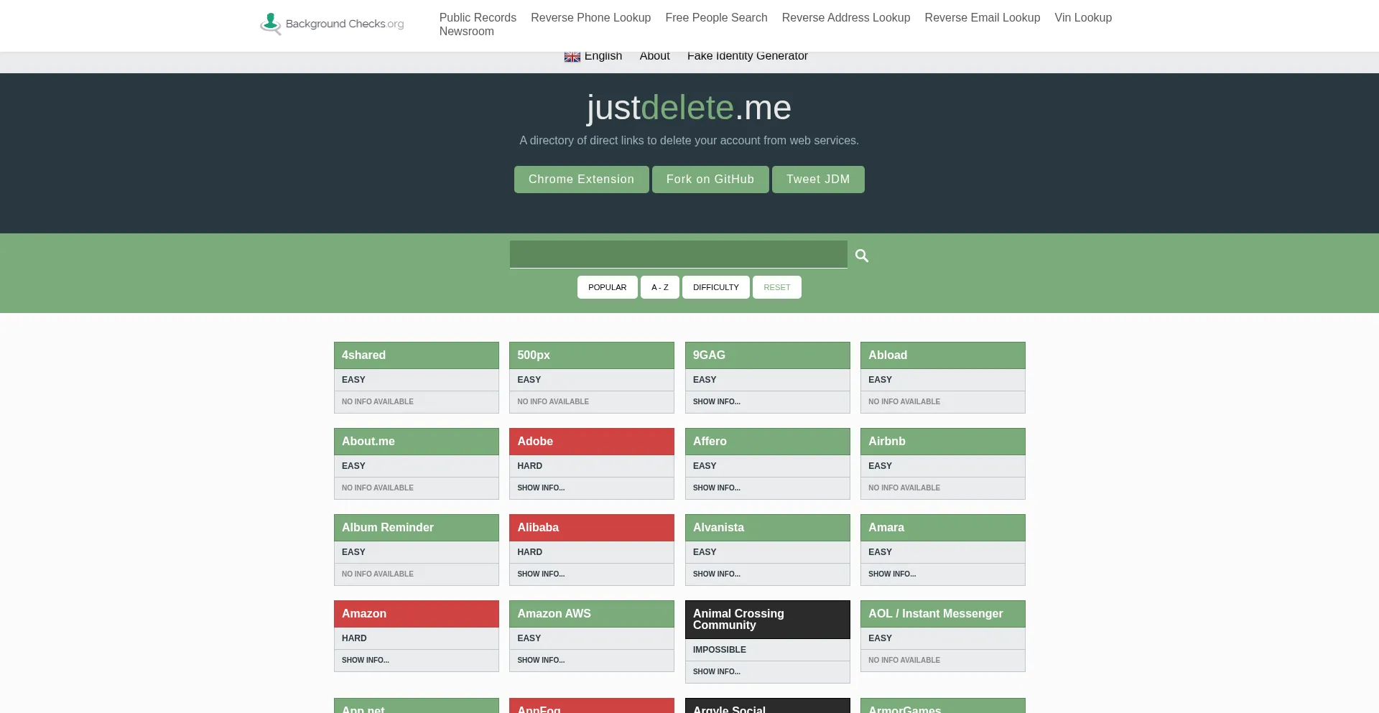Viewport: 1379px width, 713px height.
Task: Sort services by Difficulty
Action: tap(715, 287)
